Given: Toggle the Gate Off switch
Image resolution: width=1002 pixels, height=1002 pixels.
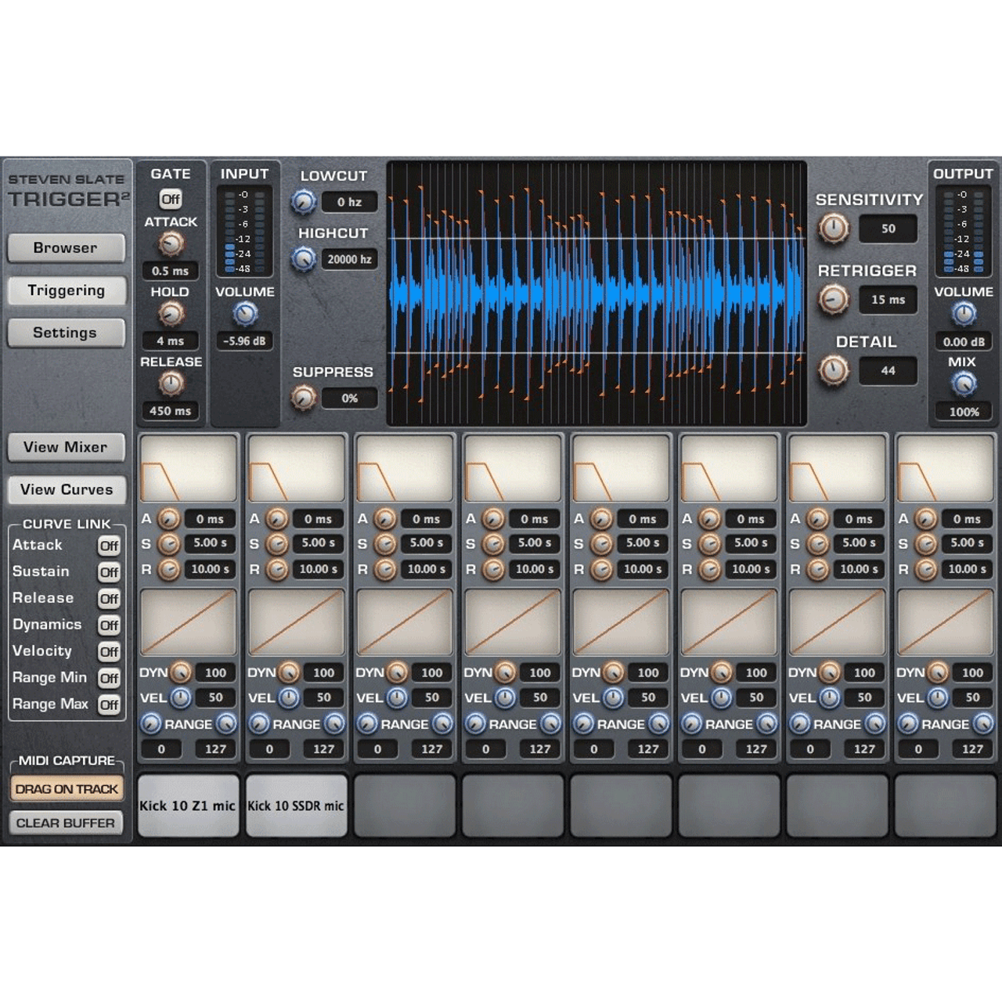Looking at the screenshot, I should (x=171, y=199).
